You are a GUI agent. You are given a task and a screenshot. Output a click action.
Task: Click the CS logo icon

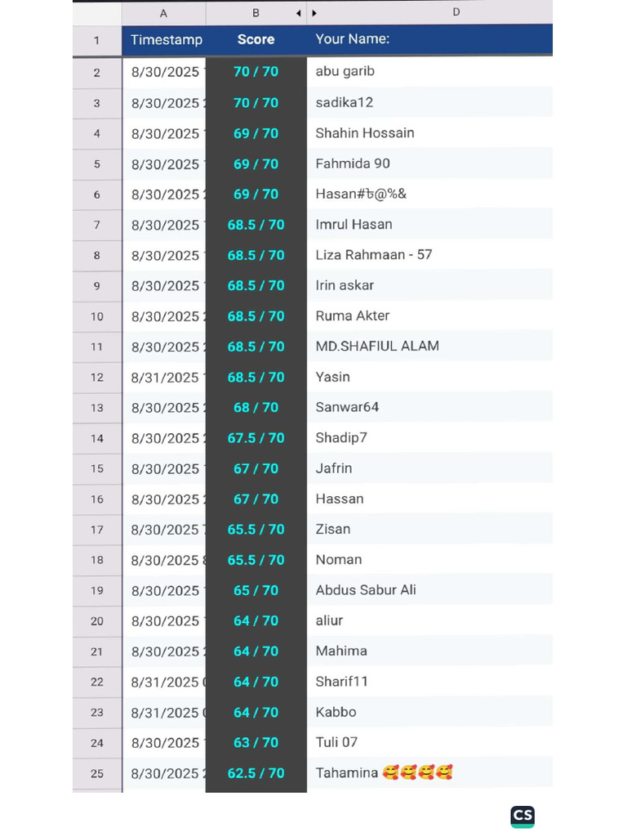(x=522, y=817)
